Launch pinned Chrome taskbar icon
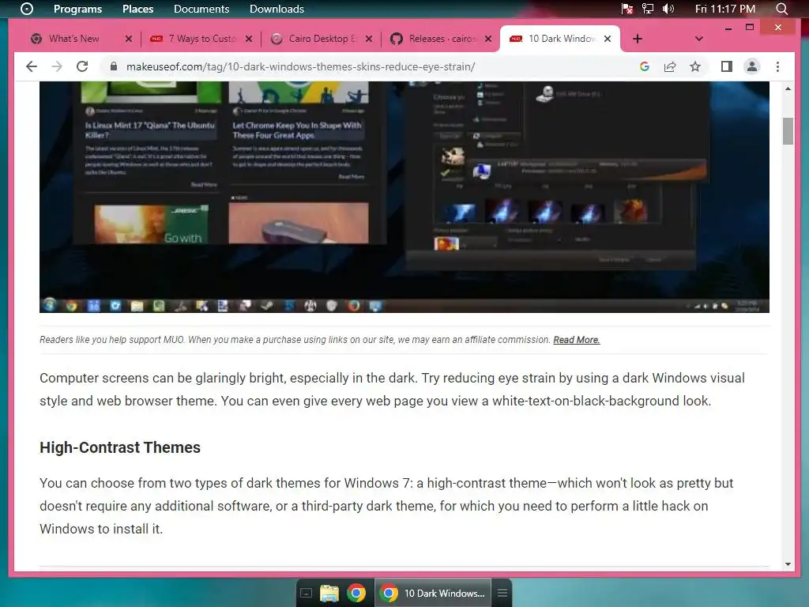This screenshot has width=809, height=607. pos(356,593)
